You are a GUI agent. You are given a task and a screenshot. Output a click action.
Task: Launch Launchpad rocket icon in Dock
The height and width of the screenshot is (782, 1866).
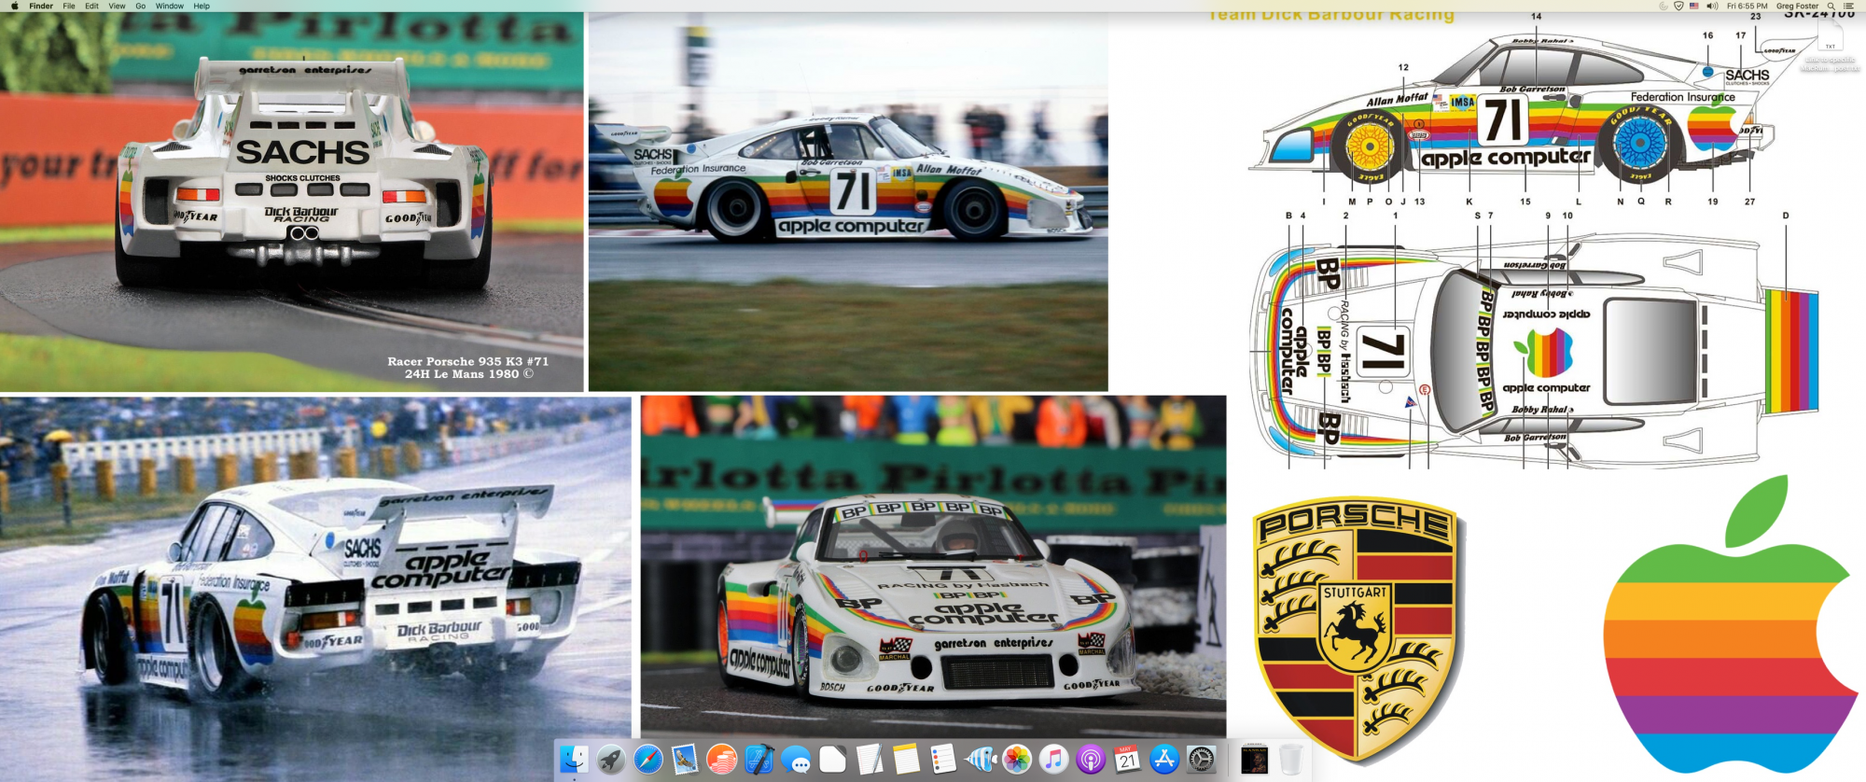[610, 759]
